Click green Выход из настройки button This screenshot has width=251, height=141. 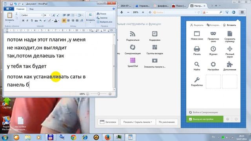[205, 119]
